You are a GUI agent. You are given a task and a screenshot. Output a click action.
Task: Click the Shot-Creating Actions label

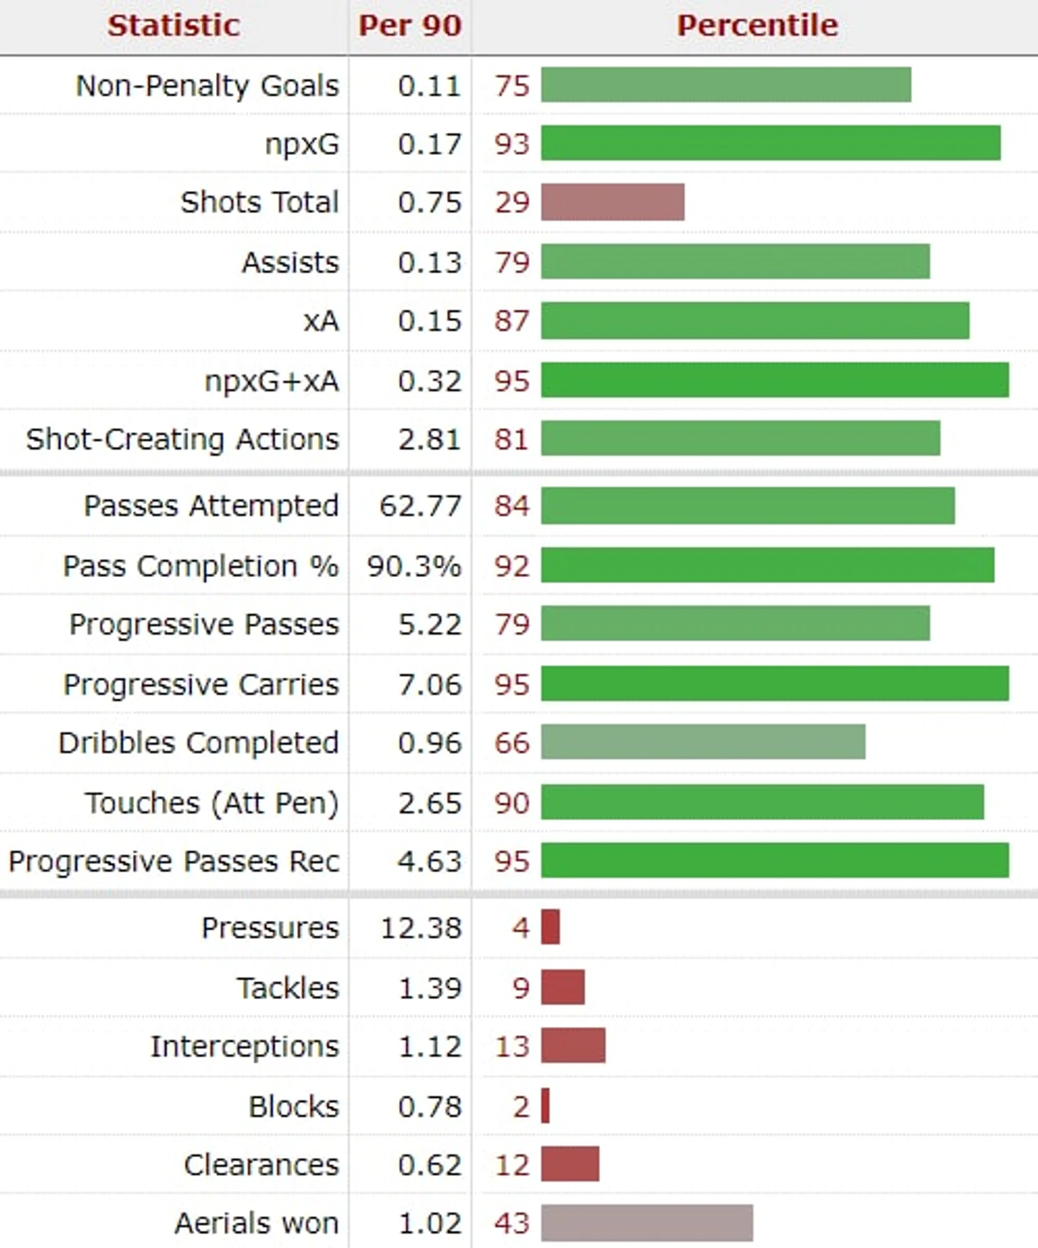pos(183,439)
